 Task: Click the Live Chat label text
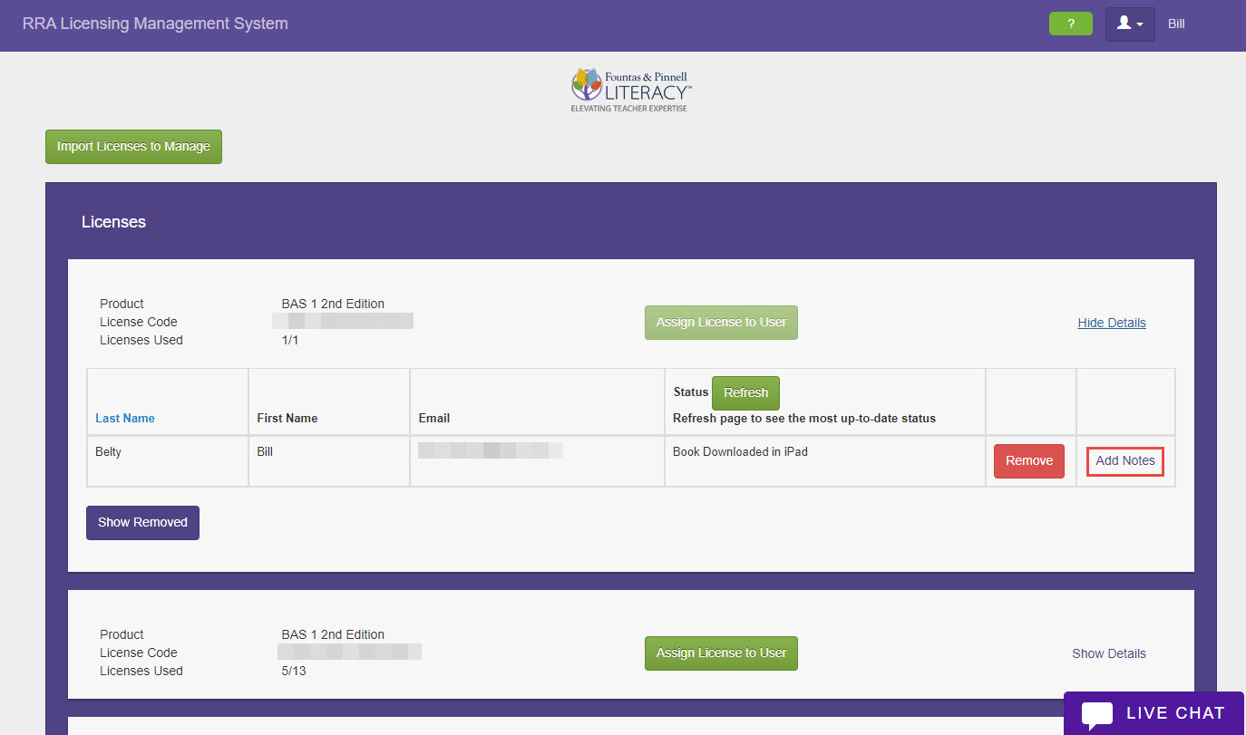pyautogui.click(x=1175, y=713)
